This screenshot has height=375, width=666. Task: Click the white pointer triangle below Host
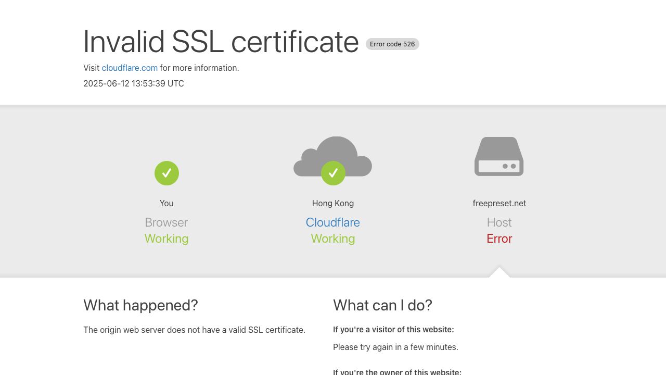click(x=499, y=273)
